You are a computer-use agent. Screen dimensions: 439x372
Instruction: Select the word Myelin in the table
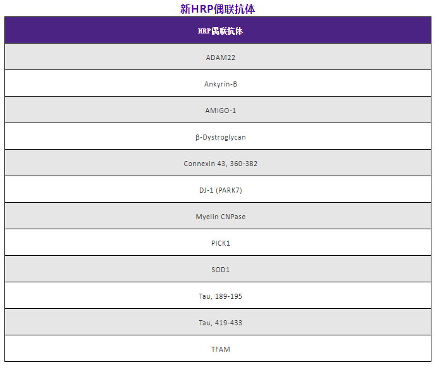206,217
